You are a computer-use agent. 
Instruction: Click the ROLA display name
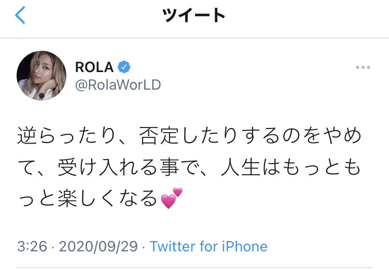tap(94, 67)
